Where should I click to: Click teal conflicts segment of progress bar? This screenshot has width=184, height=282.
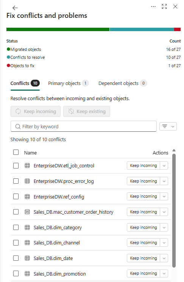point(142,30)
